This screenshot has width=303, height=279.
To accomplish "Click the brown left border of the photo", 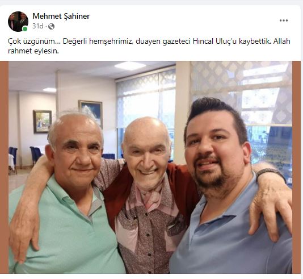I will point(4,167).
